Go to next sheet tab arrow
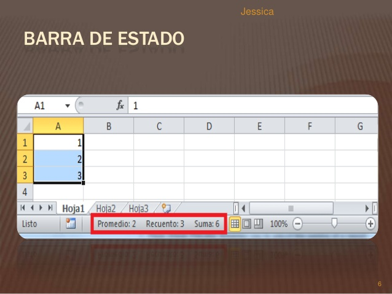This screenshot has width=392, height=294. 41,207
